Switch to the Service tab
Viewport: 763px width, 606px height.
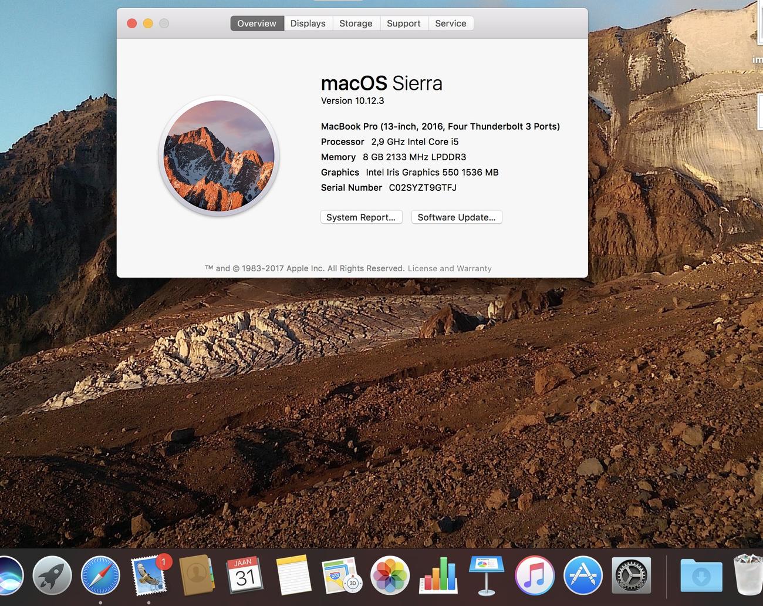point(451,23)
